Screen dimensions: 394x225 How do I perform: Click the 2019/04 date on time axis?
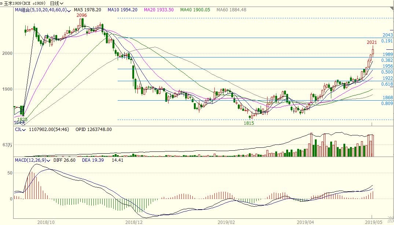click(305, 222)
